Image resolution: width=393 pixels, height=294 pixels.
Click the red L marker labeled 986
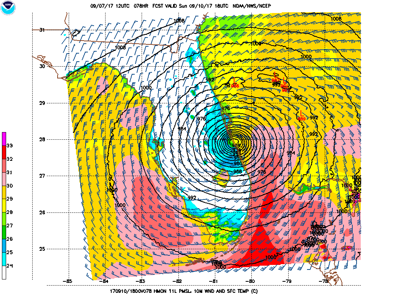click(234, 80)
